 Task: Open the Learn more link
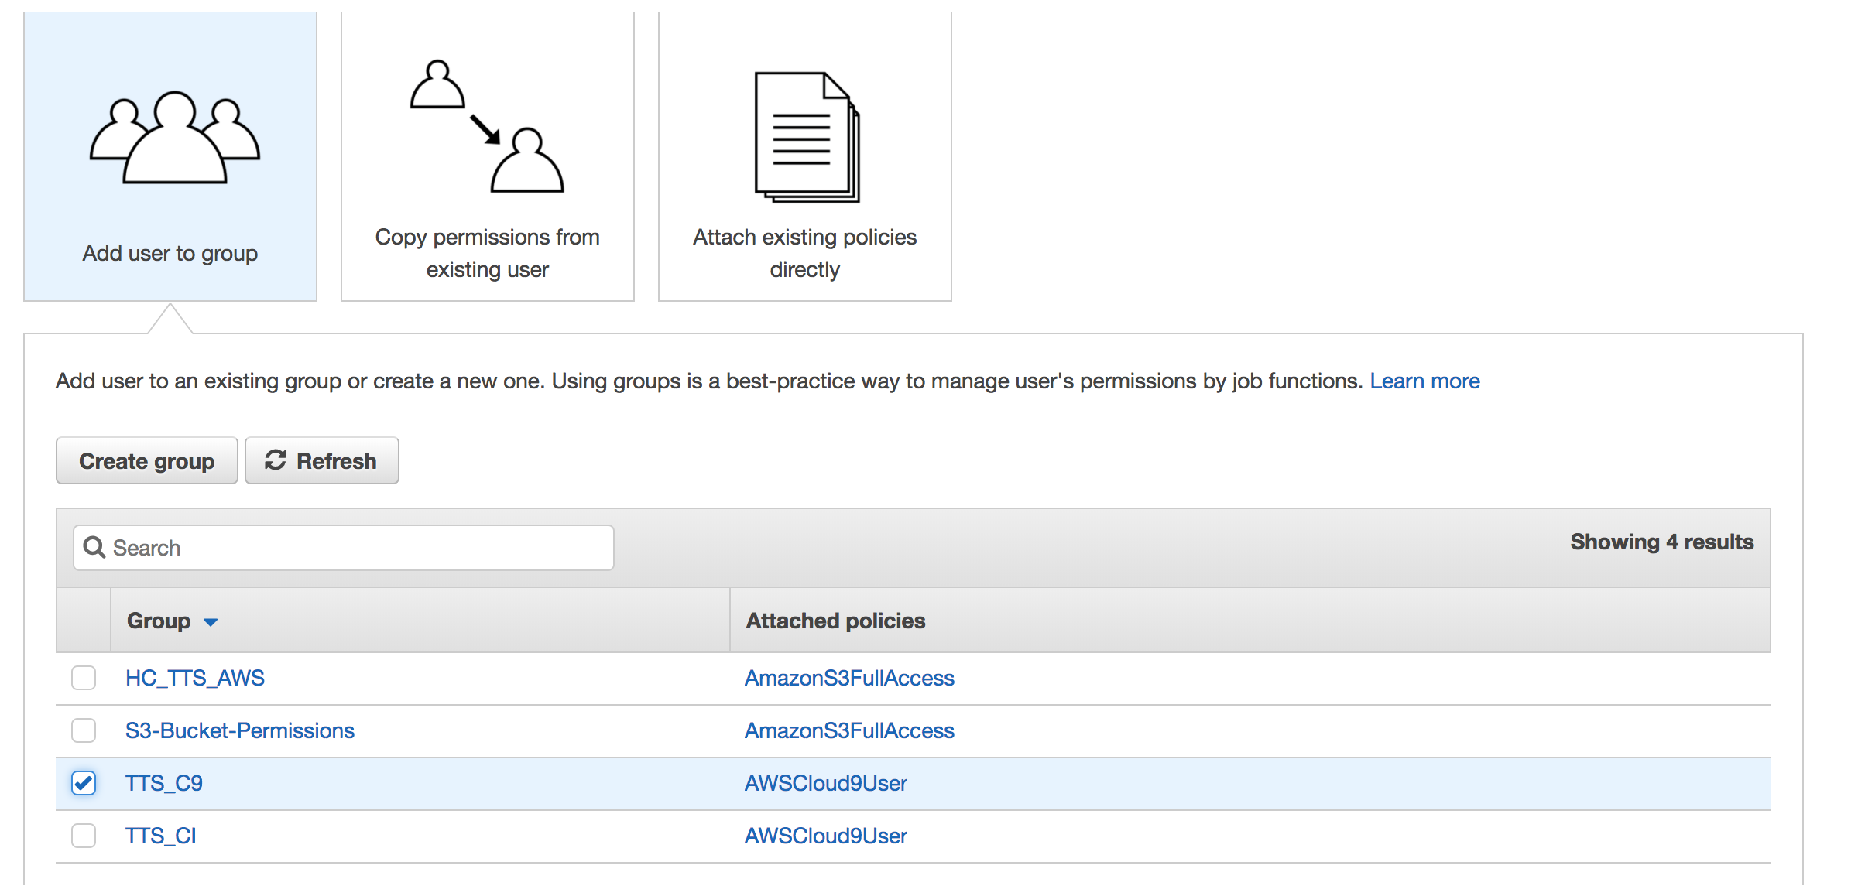[x=1424, y=381]
